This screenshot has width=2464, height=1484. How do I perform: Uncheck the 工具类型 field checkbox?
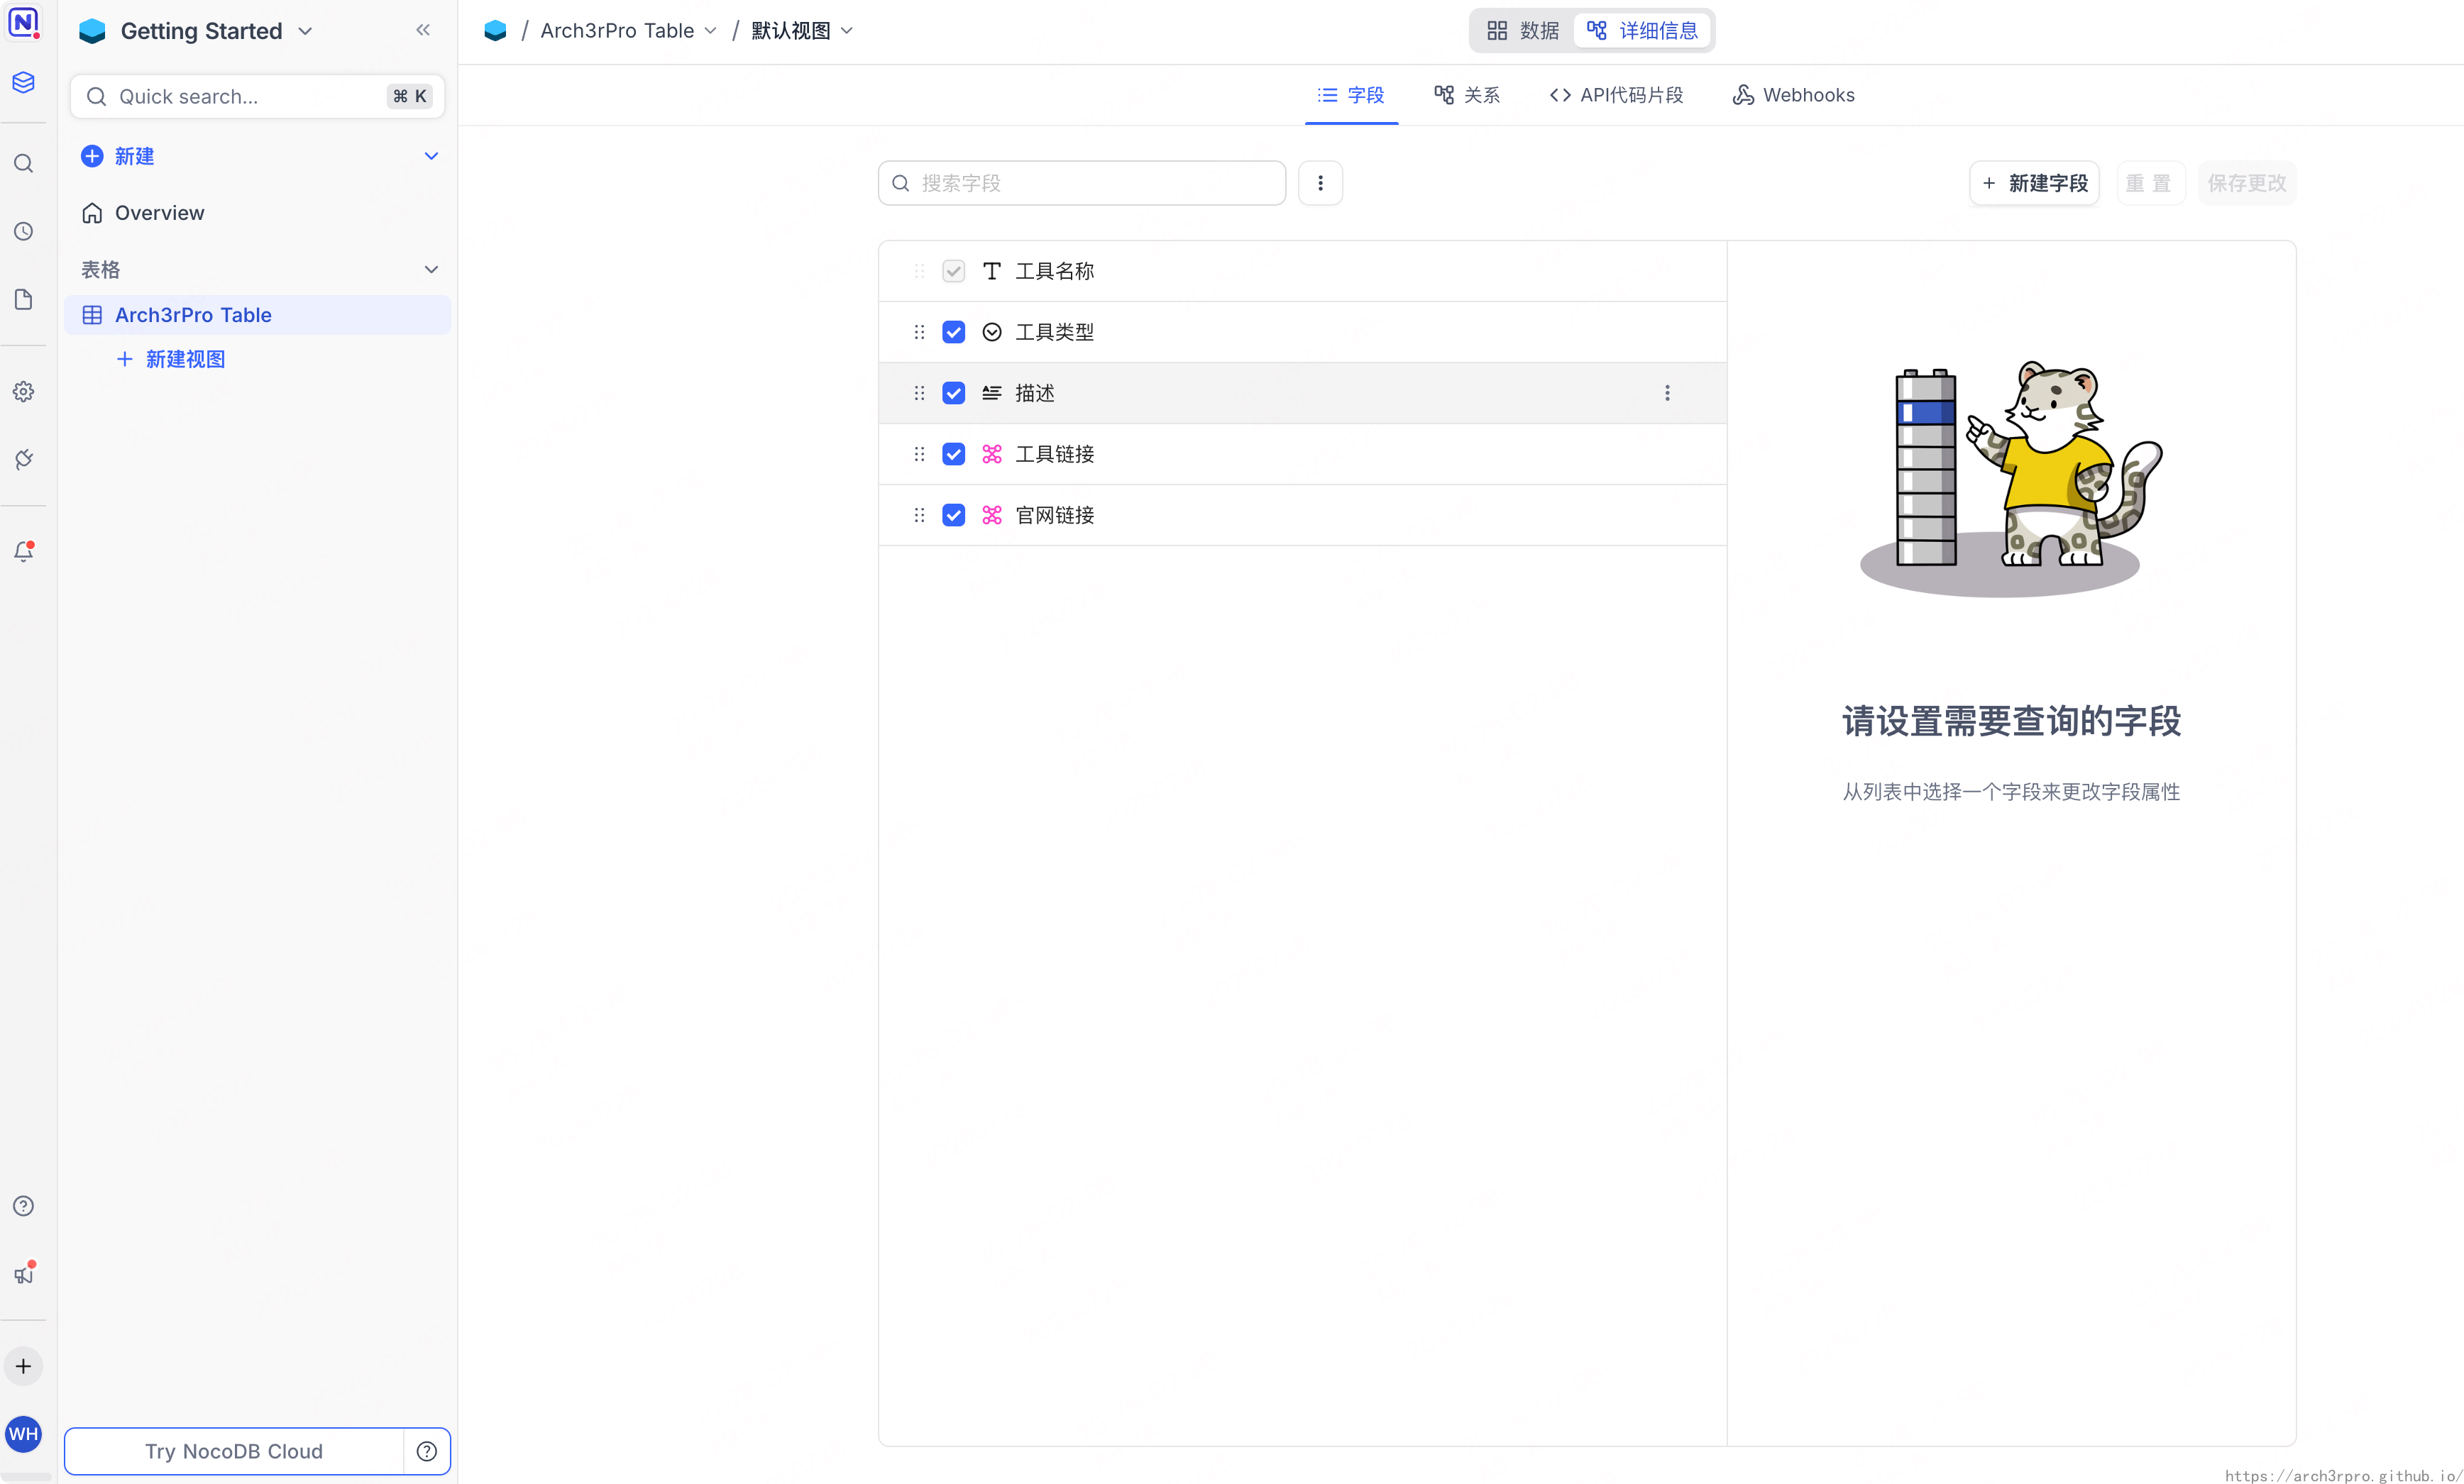[953, 332]
